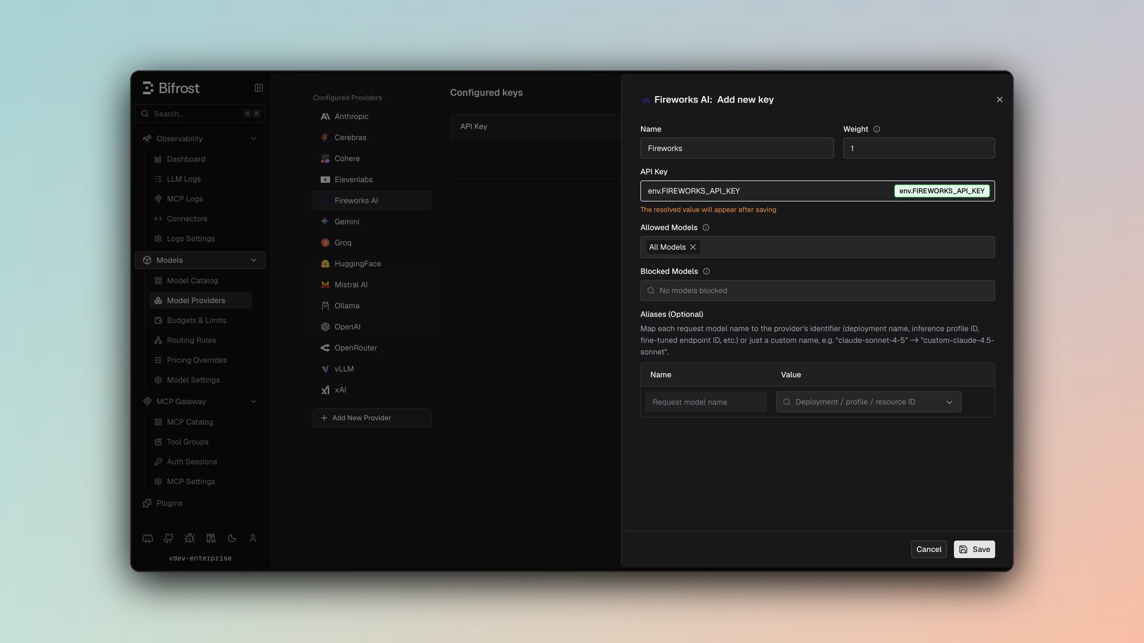The width and height of the screenshot is (1144, 643).
Task: Click the Mistral AI provider icon
Action: click(x=325, y=285)
